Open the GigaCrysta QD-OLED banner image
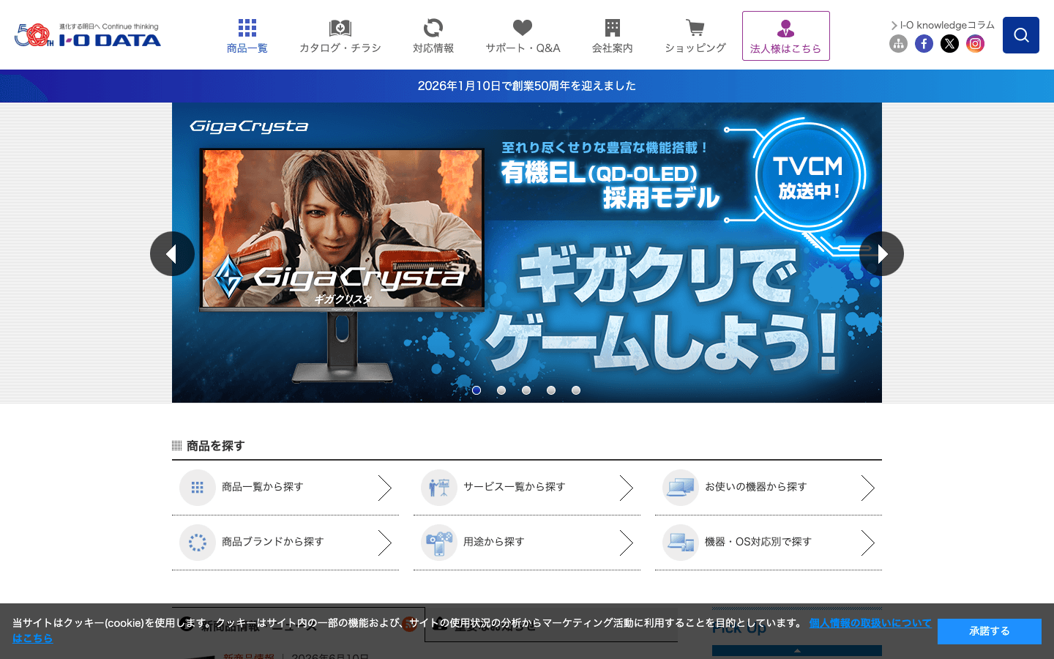 pyautogui.click(x=527, y=253)
